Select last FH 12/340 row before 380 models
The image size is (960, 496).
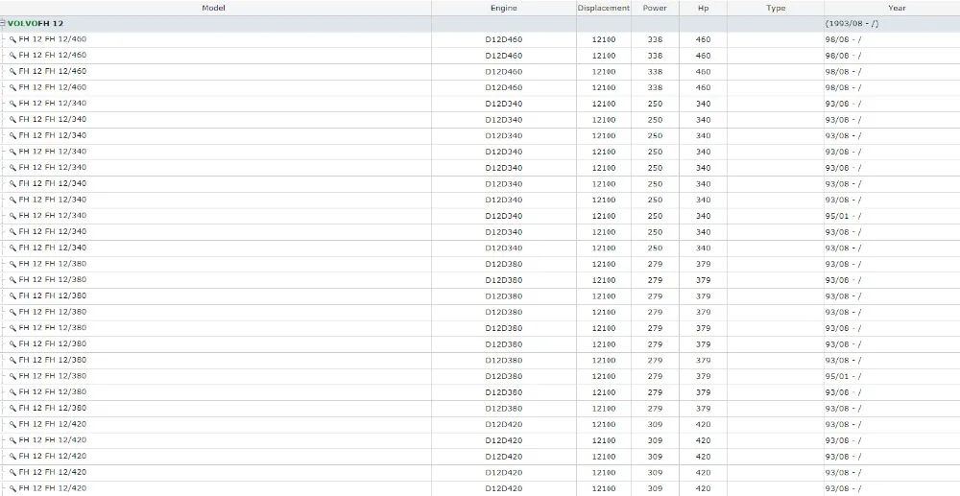pos(480,248)
